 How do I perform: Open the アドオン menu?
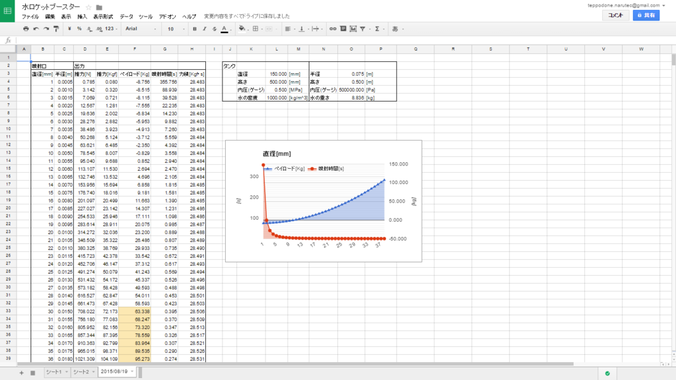coord(167,16)
